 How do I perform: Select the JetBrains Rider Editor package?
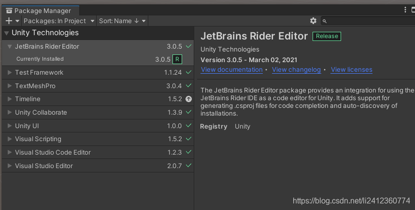98,46
